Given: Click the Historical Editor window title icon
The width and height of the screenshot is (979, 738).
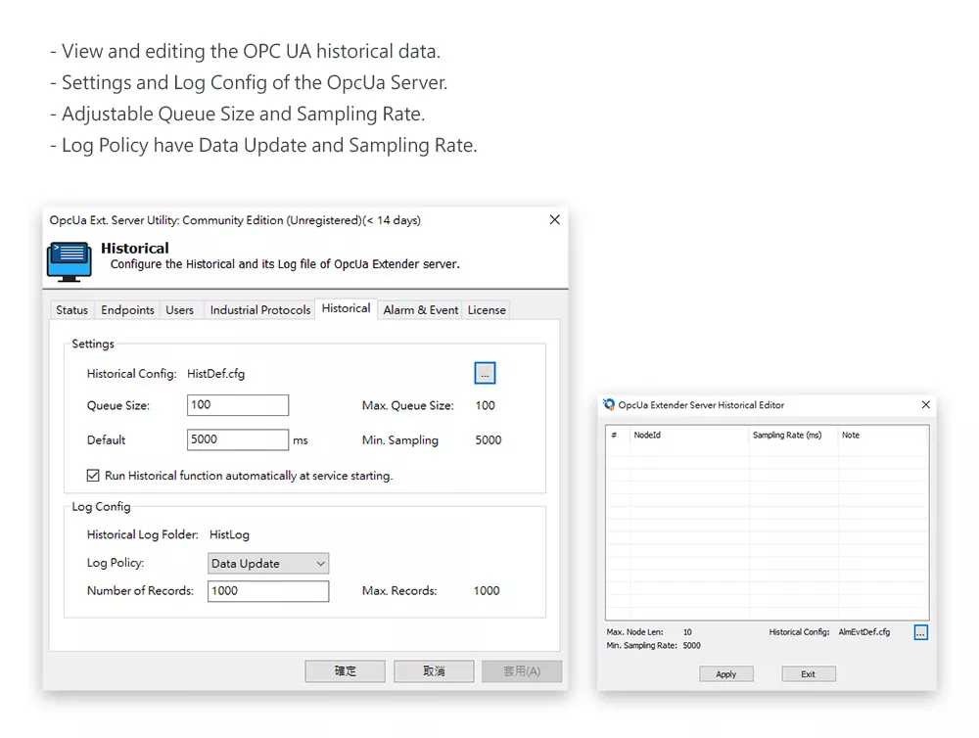Looking at the screenshot, I should pyautogui.click(x=609, y=405).
